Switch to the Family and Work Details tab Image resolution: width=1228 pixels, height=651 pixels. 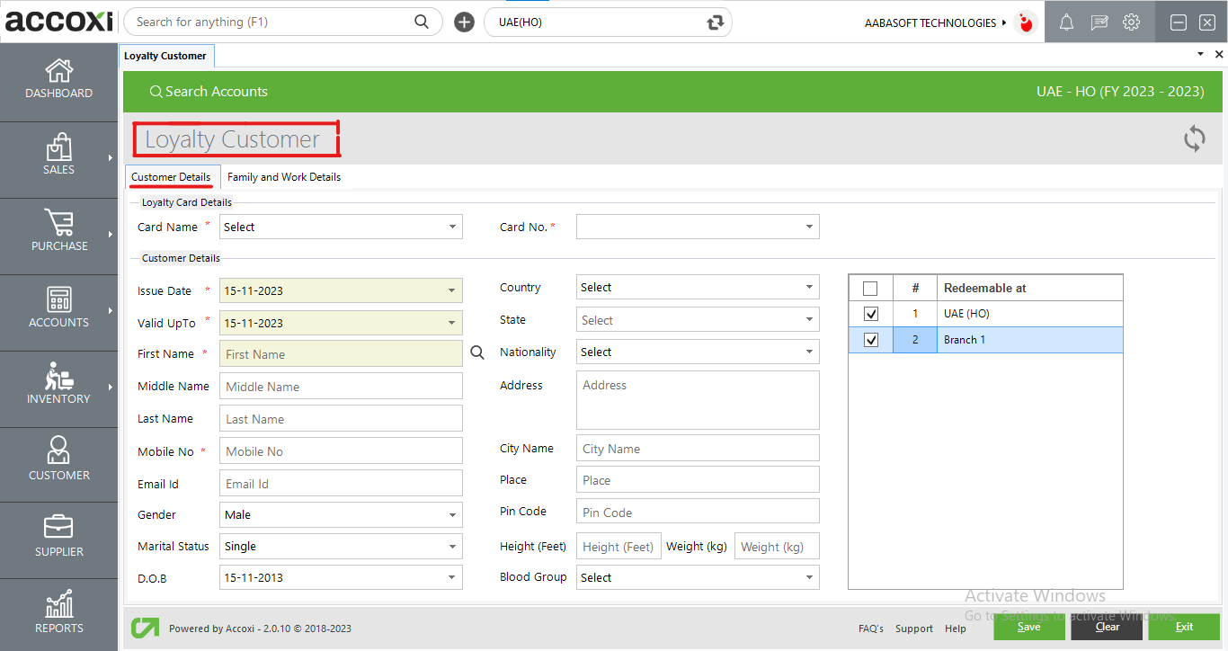(283, 176)
